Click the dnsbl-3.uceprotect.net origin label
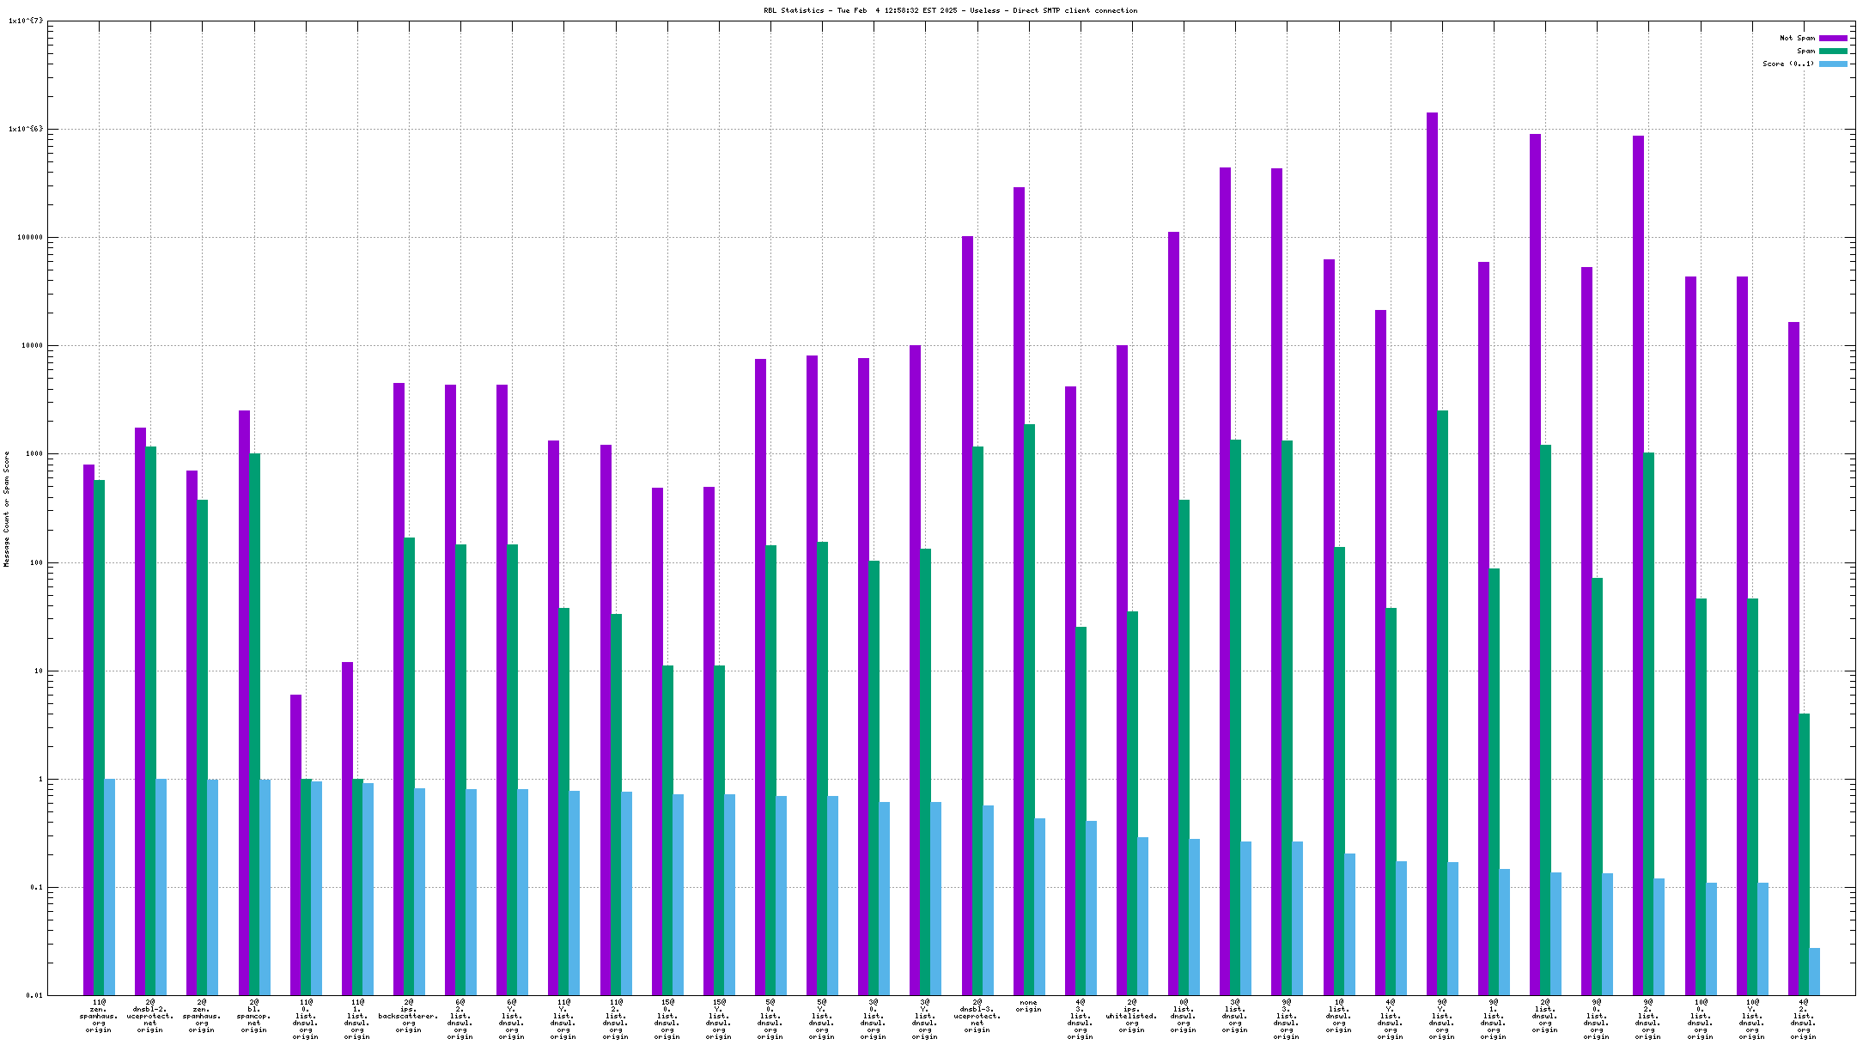1869x1051 pixels. (977, 1016)
